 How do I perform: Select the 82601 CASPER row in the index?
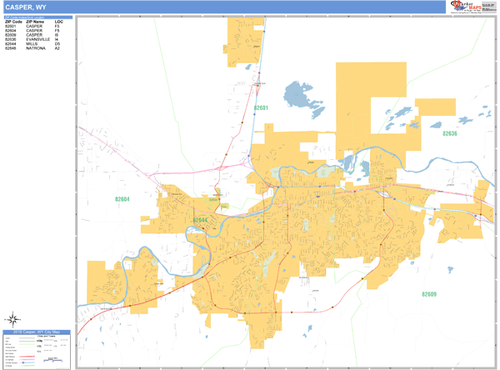[33, 26]
